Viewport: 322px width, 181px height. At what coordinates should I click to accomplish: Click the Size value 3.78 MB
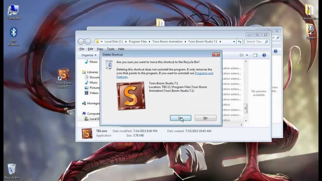point(138,135)
